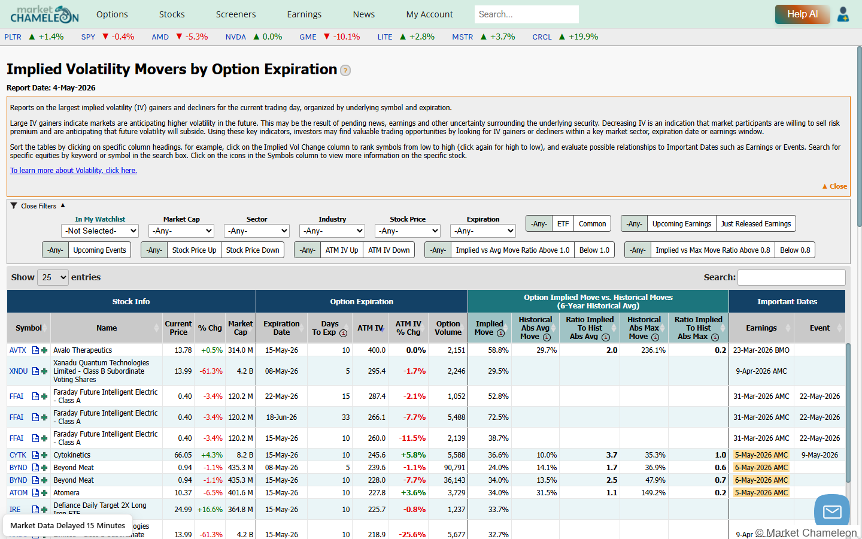Click the info icon in Days To Exp header
The width and height of the screenshot is (862, 539).
click(x=343, y=334)
